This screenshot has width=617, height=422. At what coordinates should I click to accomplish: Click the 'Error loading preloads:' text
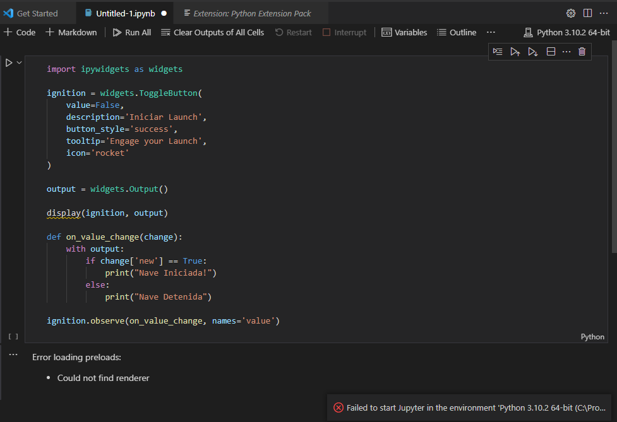pyautogui.click(x=77, y=357)
